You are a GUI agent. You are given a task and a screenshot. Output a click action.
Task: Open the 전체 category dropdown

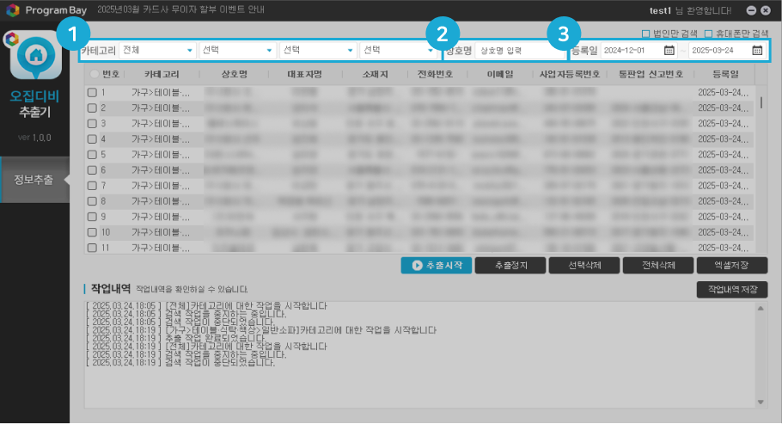coord(158,51)
